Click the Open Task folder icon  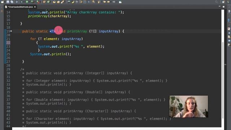[58, 2]
